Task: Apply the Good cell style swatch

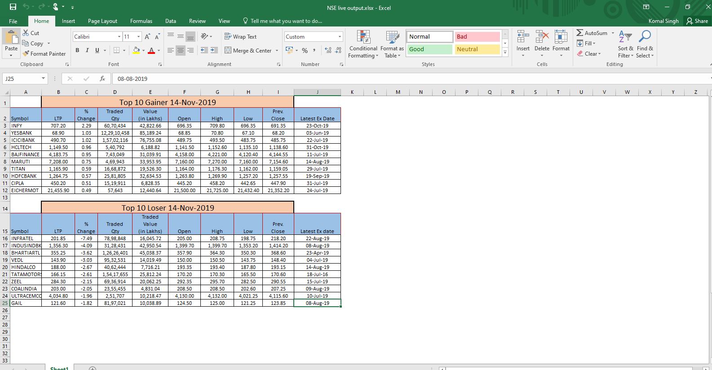Action: coord(429,49)
